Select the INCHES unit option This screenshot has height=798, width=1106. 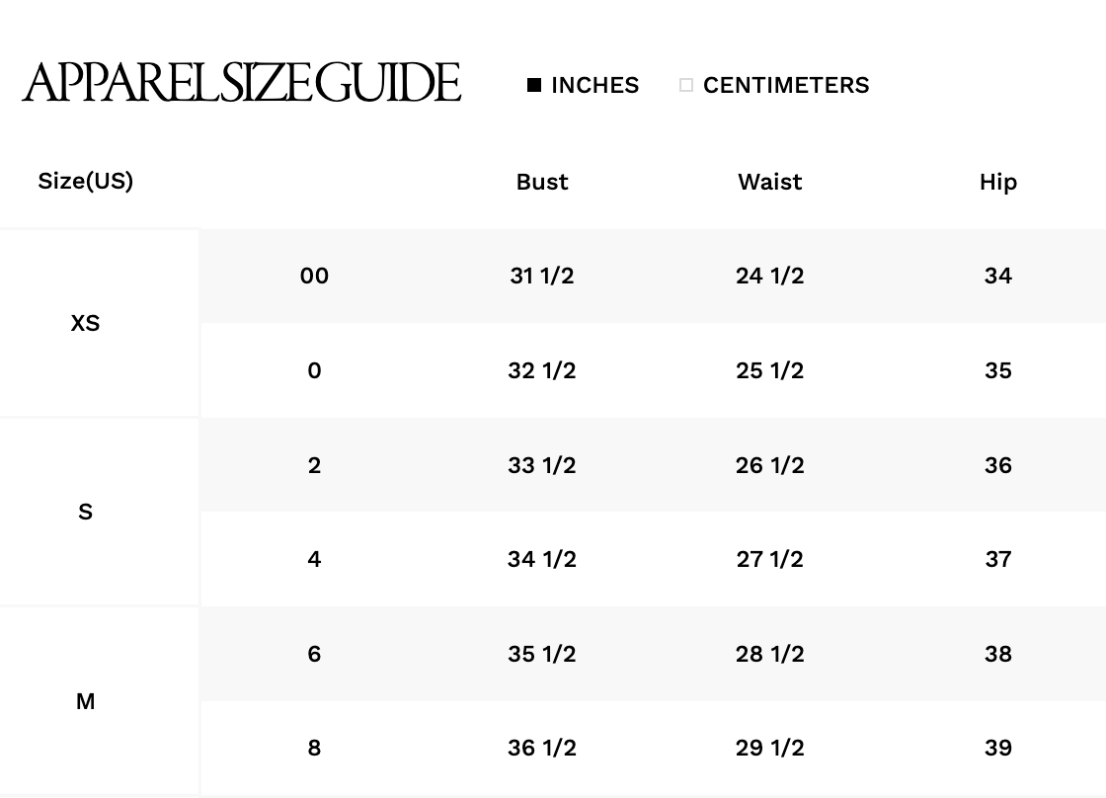(x=584, y=85)
